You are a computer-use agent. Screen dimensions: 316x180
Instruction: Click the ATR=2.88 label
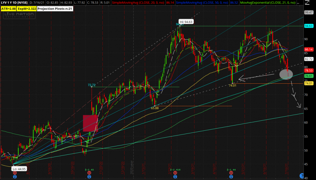click(x=9, y=9)
